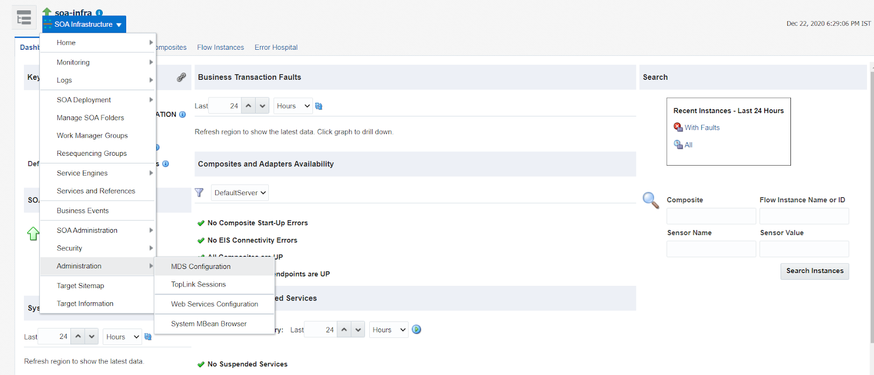Increase the Business Transaction Faults Last value
This screenshot has height=375, width=874.
[x=249, y=106]
